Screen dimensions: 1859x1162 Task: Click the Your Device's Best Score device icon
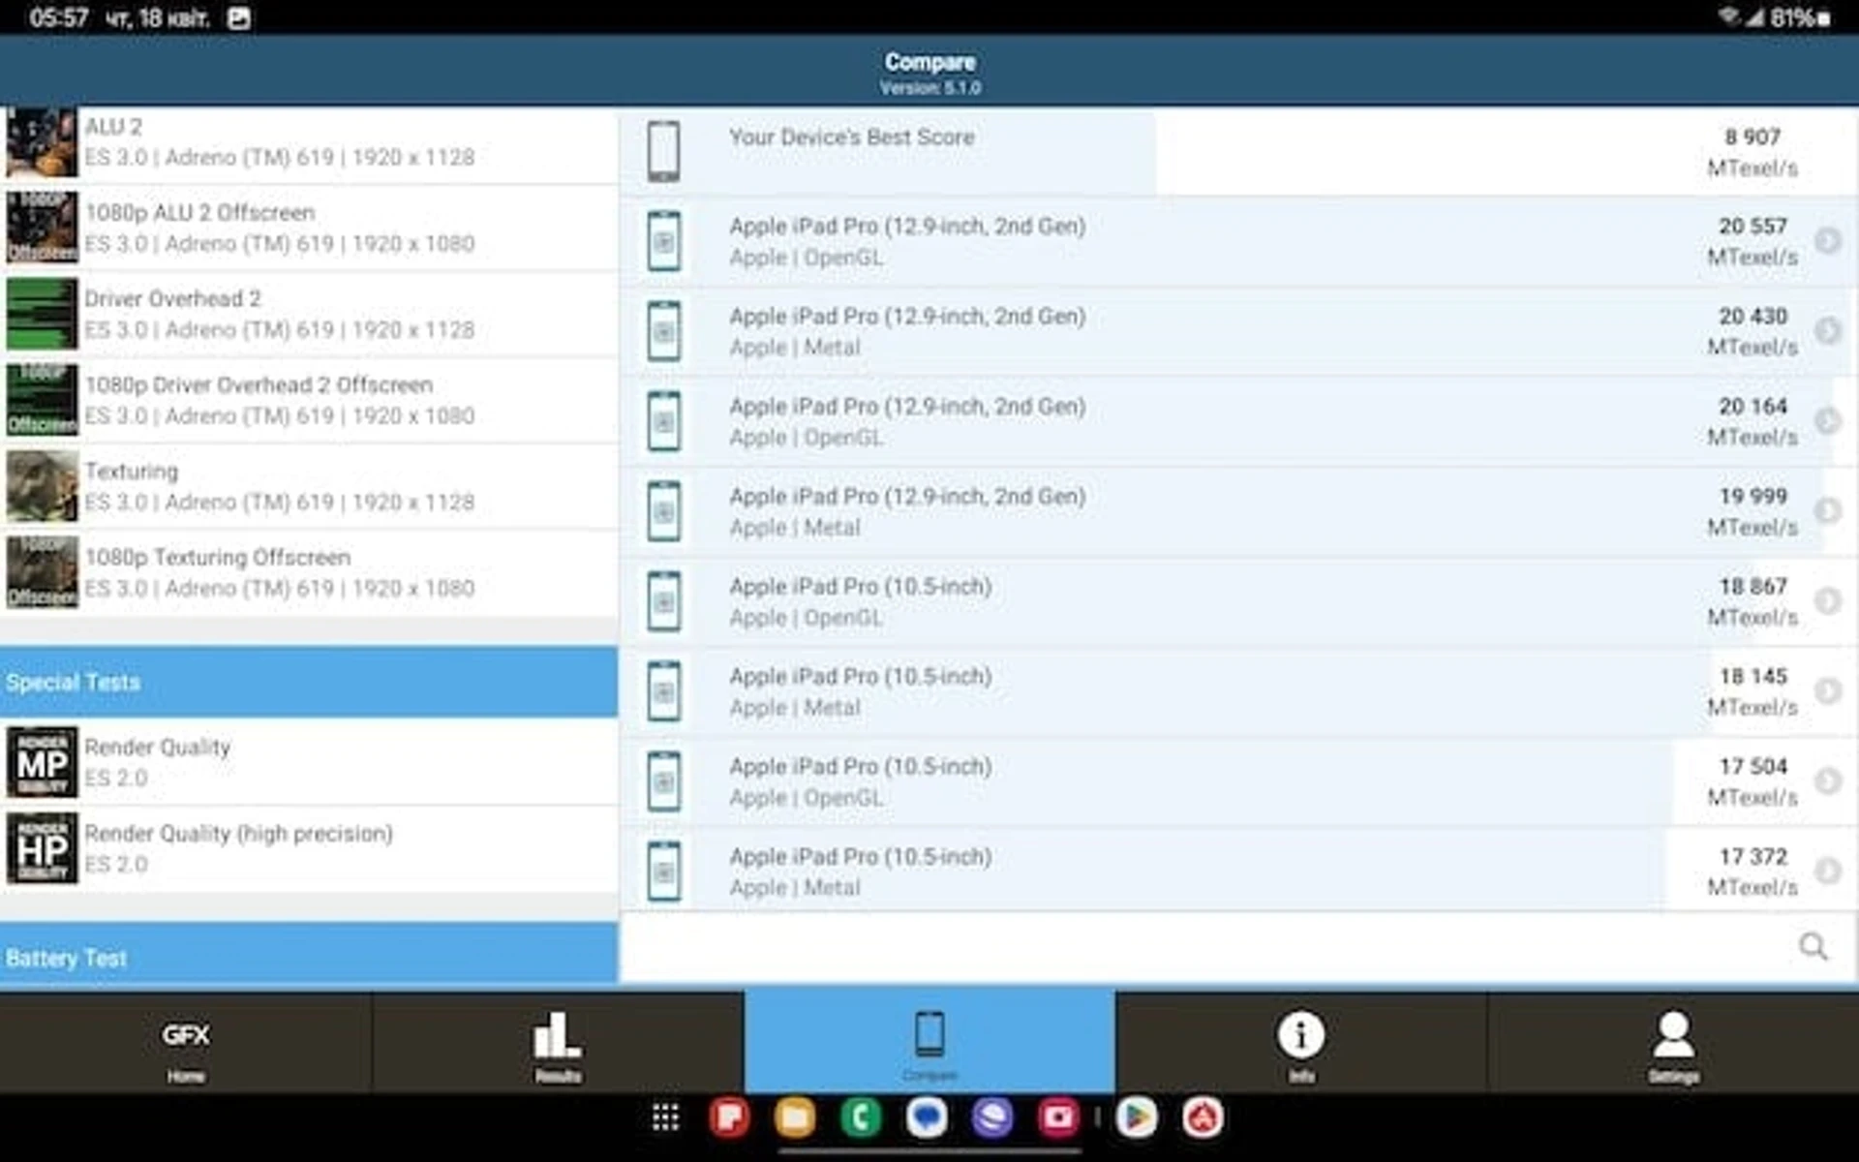click(x=663, y=151)
